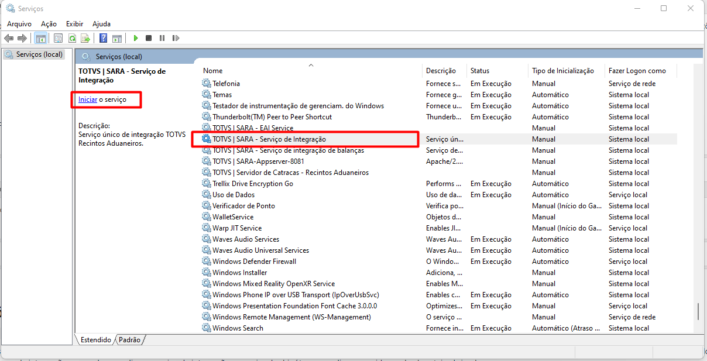
Task: Select Windows Mixed Reality OpenXR Service row
Action: 439,284
